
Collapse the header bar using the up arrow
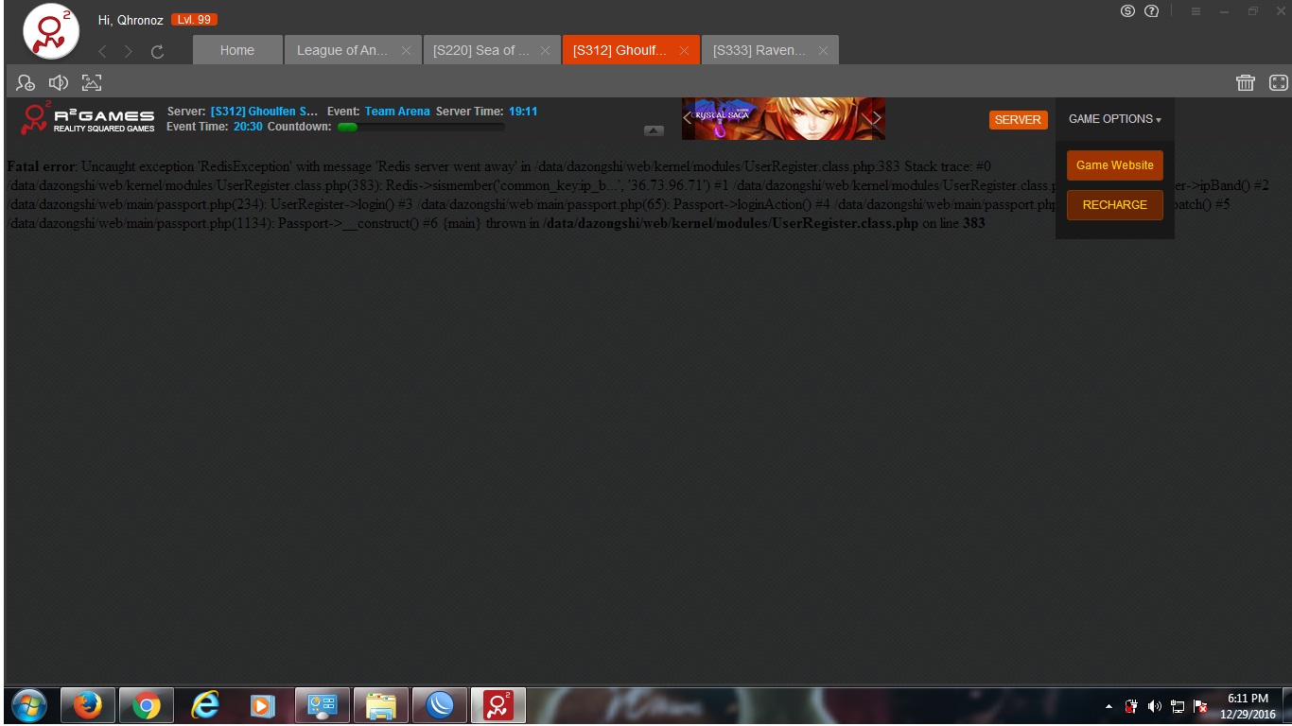pyautogui.click(x=654, y=130)
